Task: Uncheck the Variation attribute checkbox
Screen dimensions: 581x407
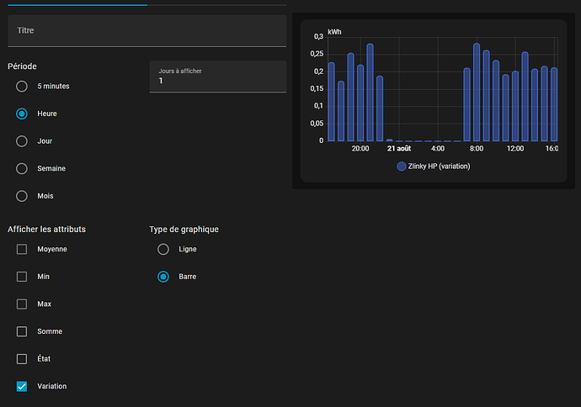Action: click(x=22, y=386)
